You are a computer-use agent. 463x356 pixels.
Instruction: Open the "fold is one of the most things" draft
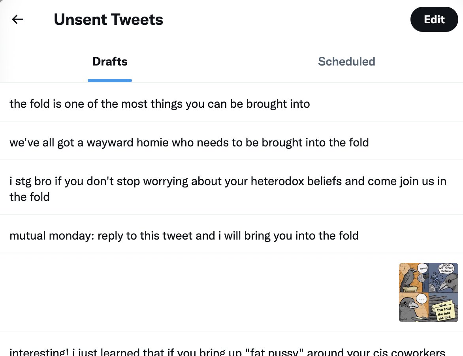(160, 104)
